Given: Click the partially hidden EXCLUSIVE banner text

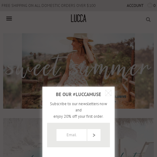Looking at the screenshot, I should pos(121,96).
